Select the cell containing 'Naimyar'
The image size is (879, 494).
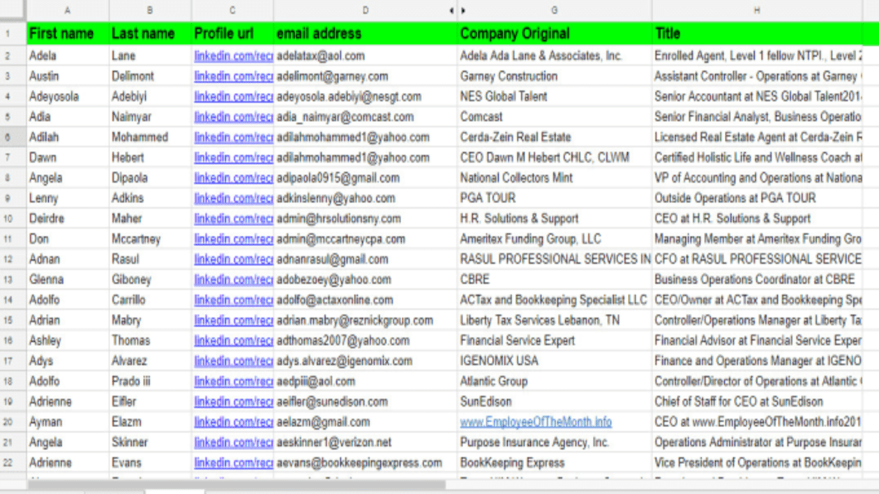tap(150, 117)
